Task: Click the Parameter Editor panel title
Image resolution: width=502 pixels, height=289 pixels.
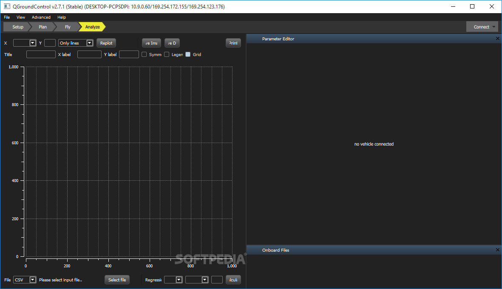Action: [278, 39]
